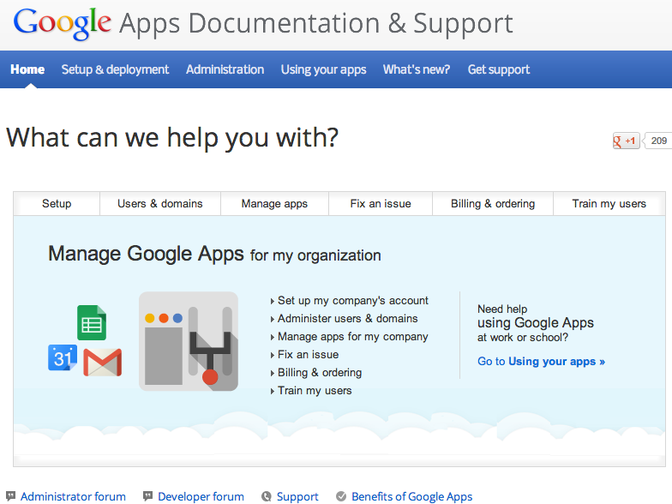Click the blue Calendar 31 icon
Viewport: 672px width, 504px height.
click(63, 357)
